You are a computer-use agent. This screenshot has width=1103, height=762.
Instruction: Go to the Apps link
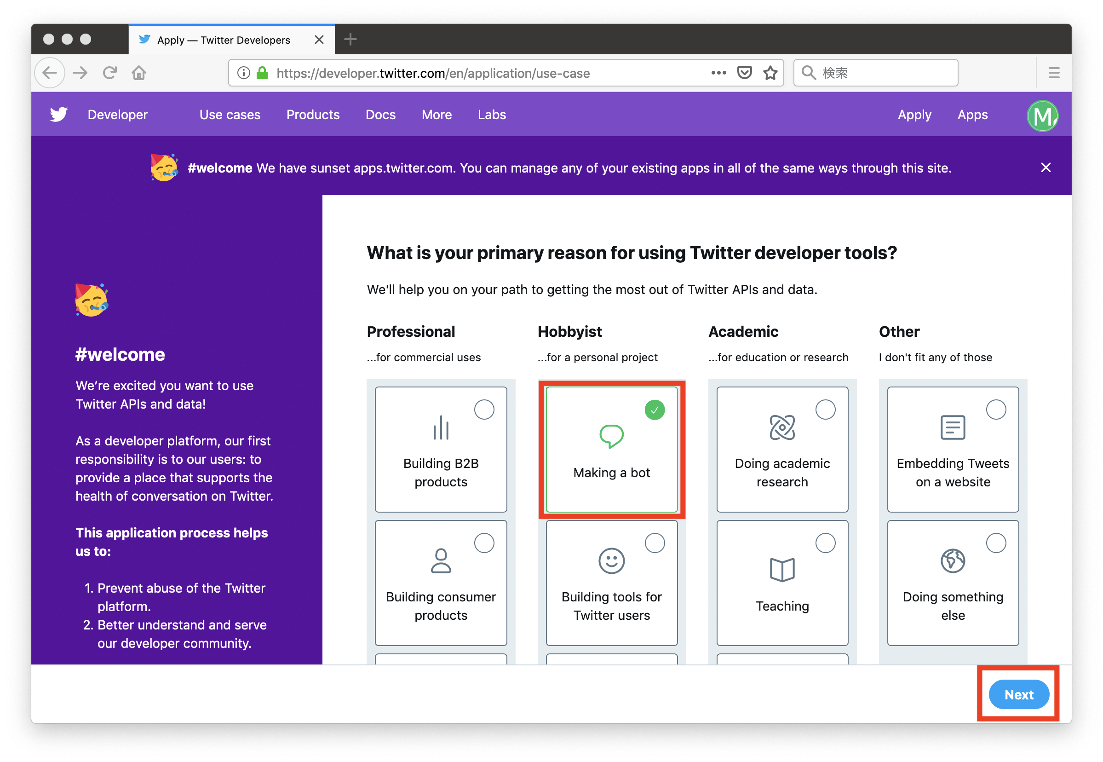tap(972, 115)
